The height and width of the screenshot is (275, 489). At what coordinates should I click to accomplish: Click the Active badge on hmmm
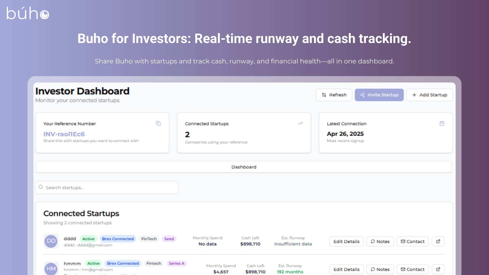coord(93,263)
